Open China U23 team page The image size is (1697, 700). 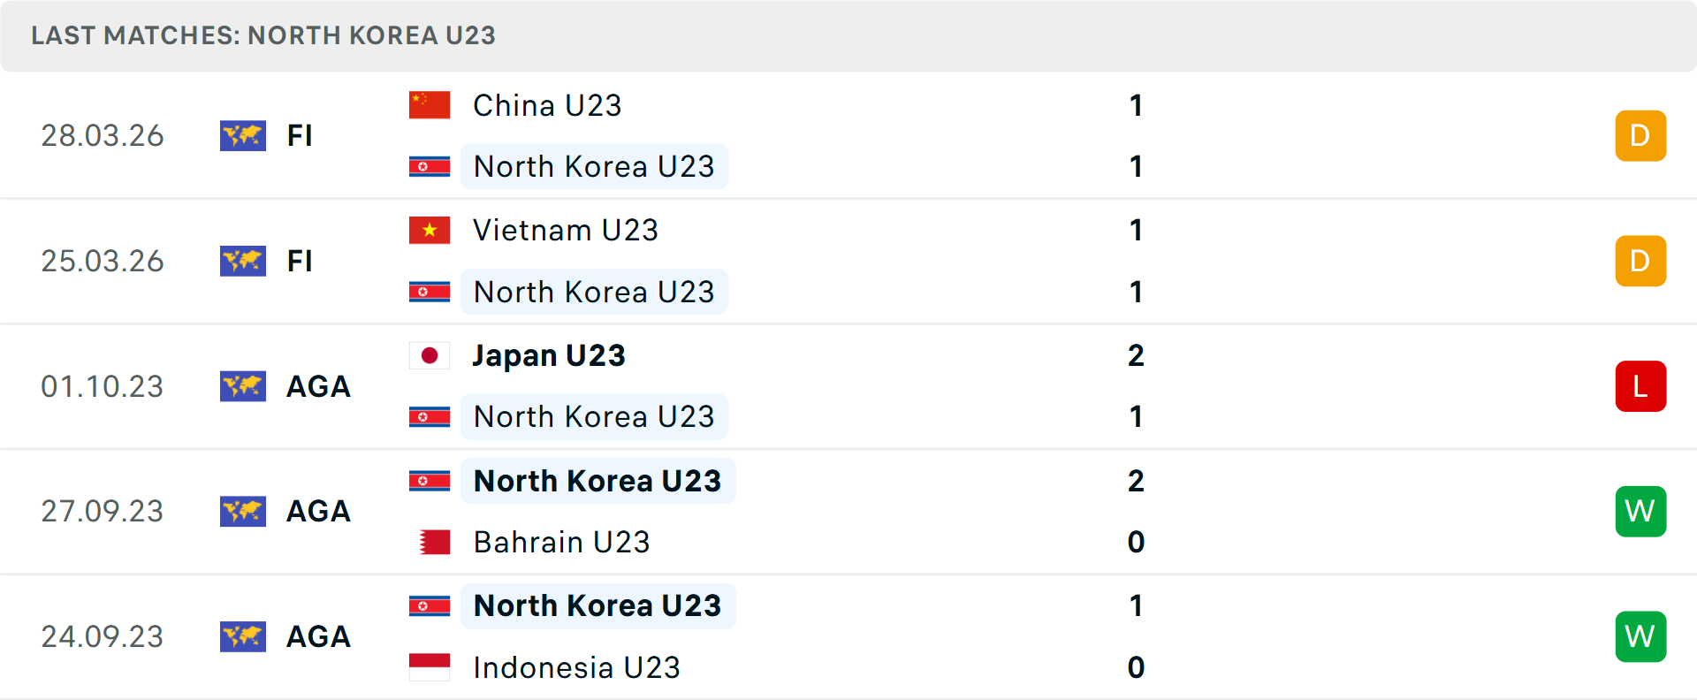[547, 106]
